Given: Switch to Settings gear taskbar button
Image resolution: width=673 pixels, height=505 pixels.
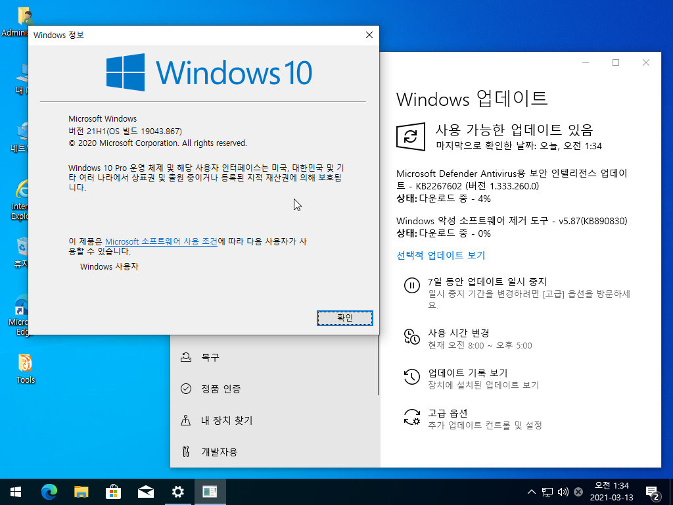Looking at the screenshot, I should [x=177, y=492].
